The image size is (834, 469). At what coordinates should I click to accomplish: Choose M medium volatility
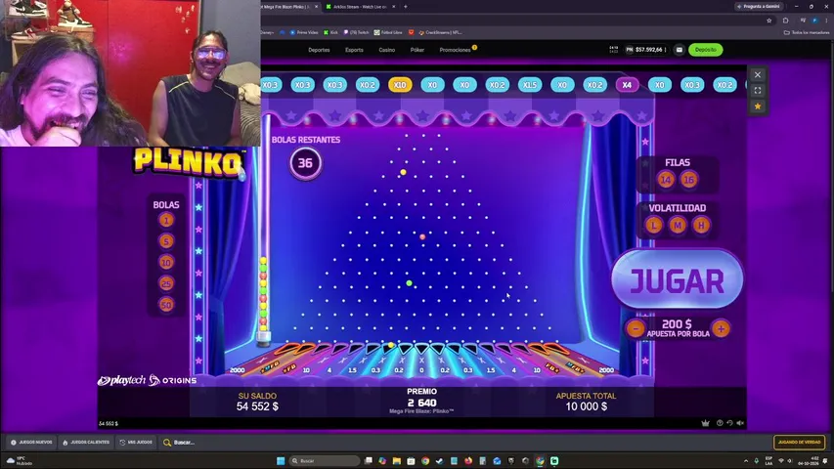pyautogui.click(x=678, y=226)
